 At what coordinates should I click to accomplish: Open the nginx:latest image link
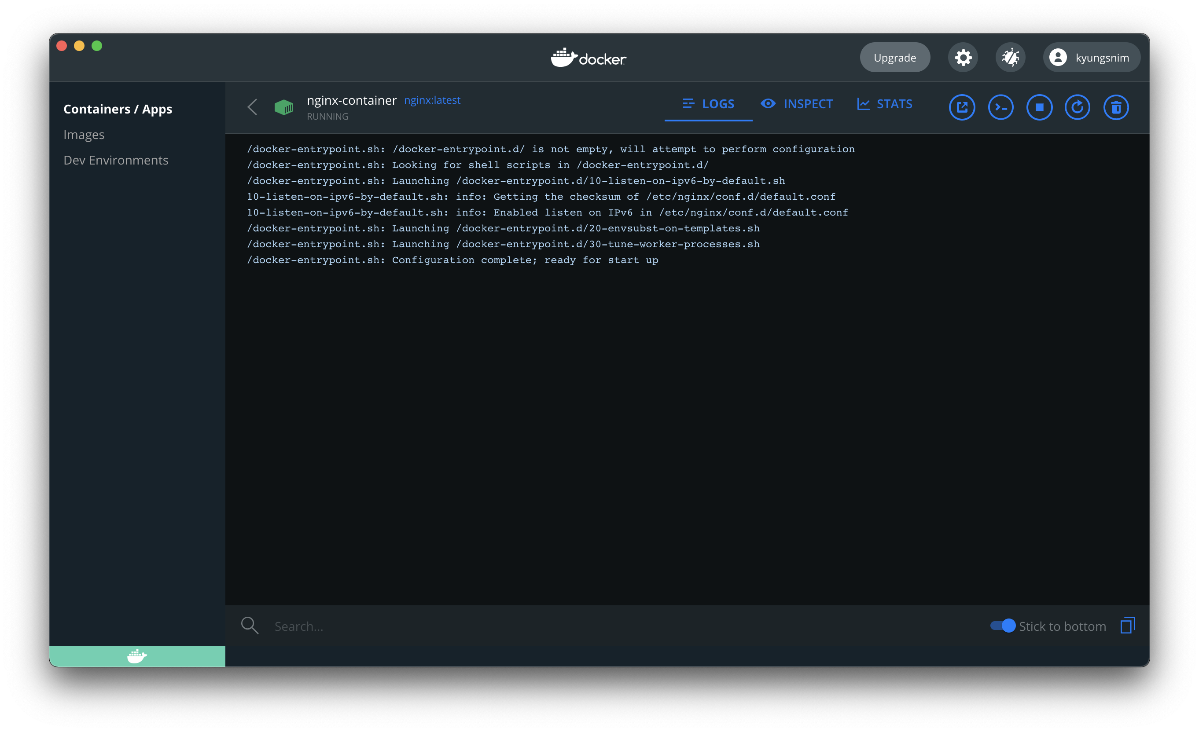click(x=432, y=100)
